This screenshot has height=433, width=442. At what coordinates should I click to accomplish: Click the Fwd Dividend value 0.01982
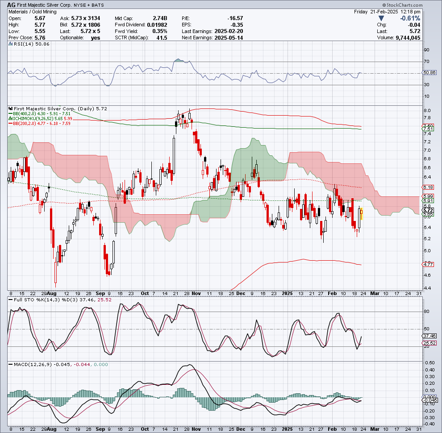[157, 25]
